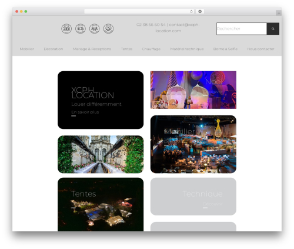Open the Décoration menu item

(54, 49)
